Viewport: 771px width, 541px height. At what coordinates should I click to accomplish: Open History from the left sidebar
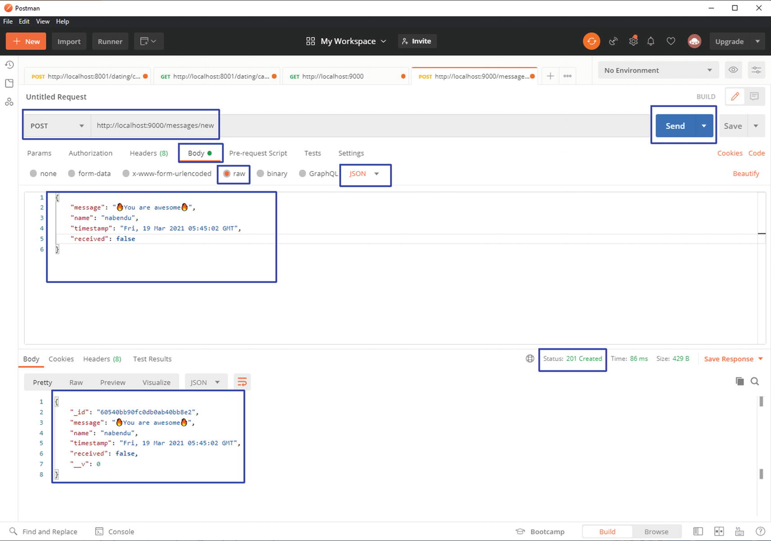9,65
